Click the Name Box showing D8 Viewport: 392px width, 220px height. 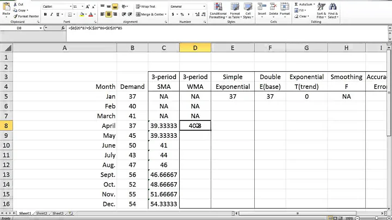(x=20, y=28)
